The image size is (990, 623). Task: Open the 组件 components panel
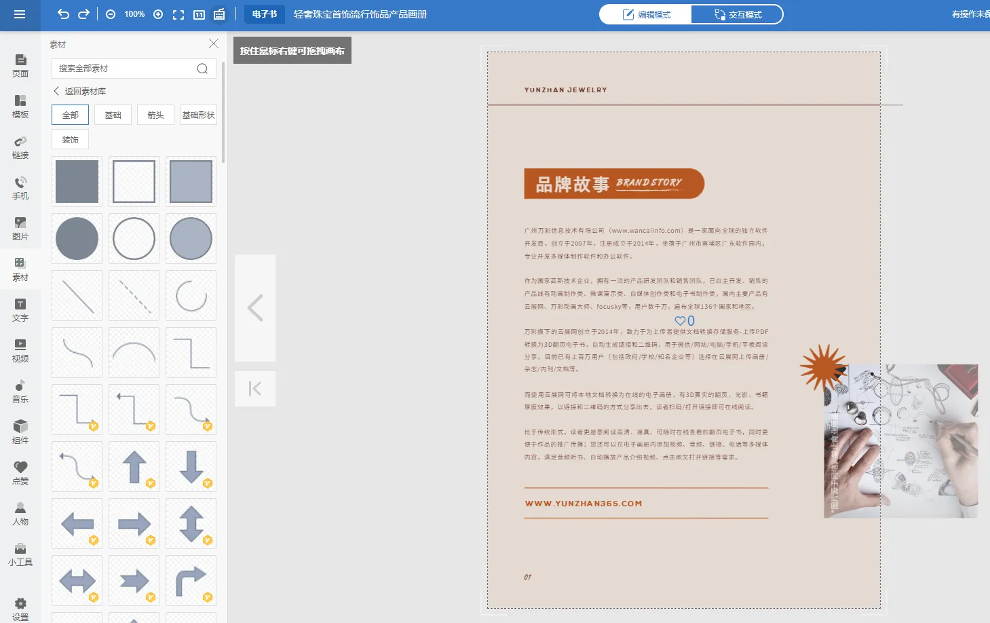20,432
